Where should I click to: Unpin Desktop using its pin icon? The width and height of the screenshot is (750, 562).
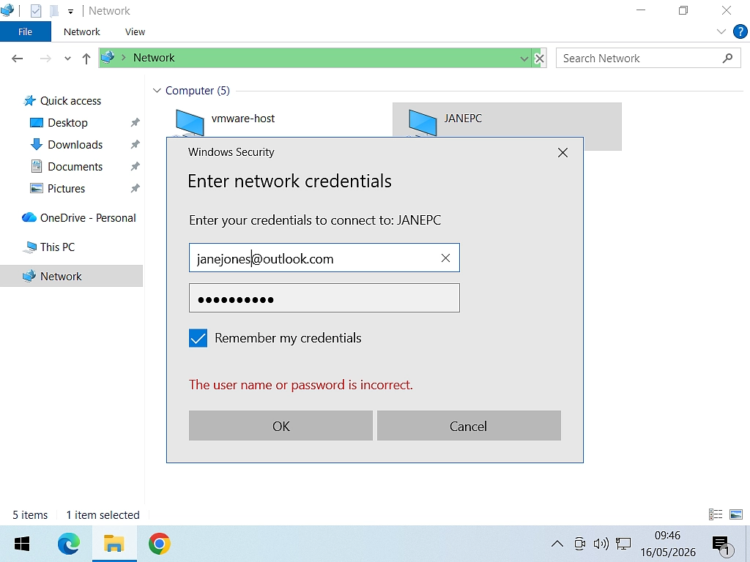tap(135, 123)
